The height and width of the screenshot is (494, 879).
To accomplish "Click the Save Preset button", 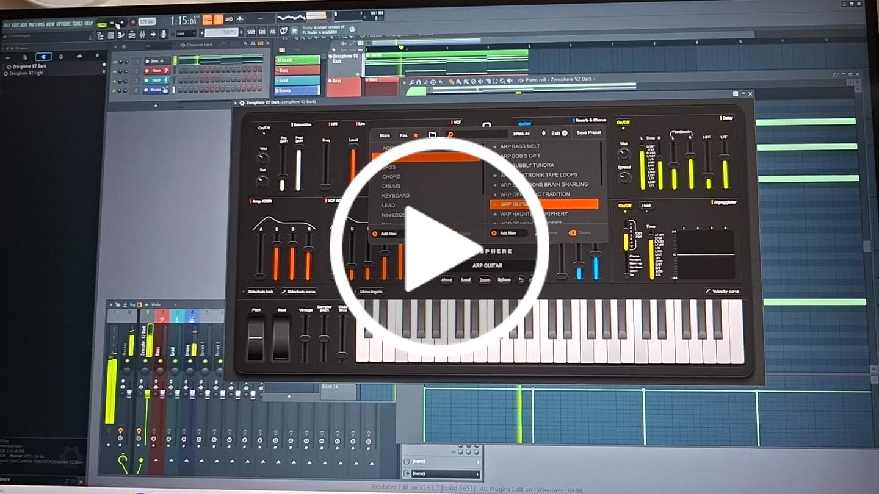I will click(588, 133).
